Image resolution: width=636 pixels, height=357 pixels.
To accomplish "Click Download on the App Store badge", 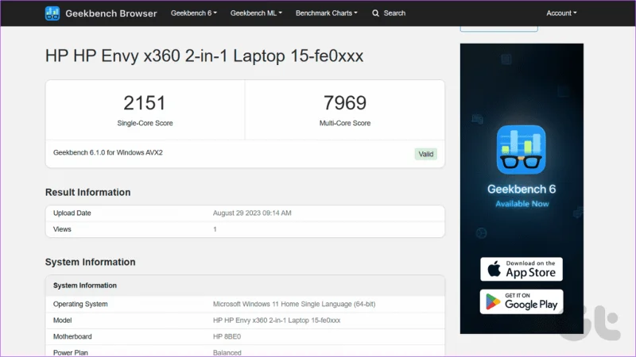I will pyautogui.click(x=522, y=269).
